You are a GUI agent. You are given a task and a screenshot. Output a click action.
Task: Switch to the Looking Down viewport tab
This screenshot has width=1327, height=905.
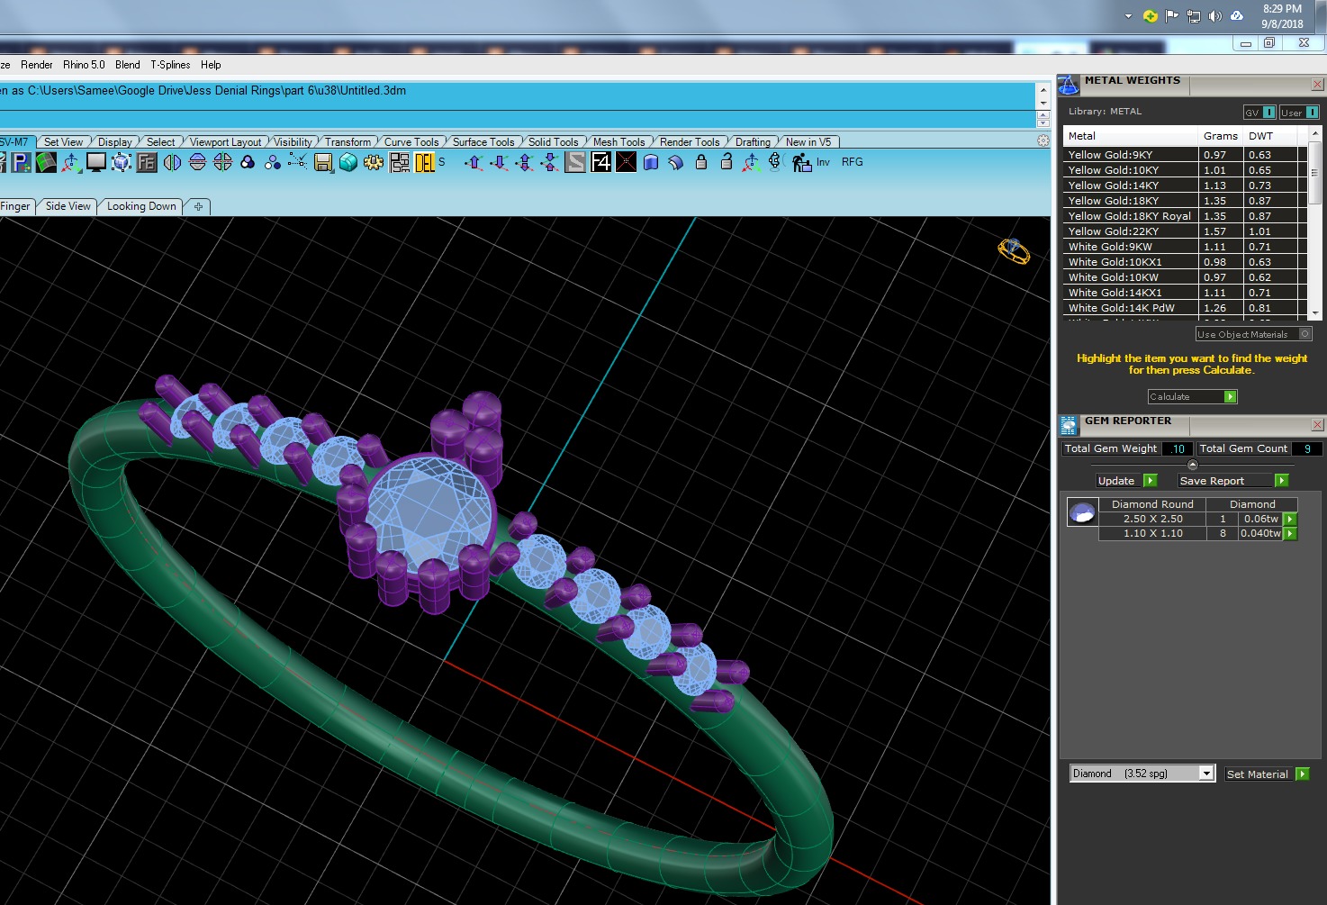(141, 206)
